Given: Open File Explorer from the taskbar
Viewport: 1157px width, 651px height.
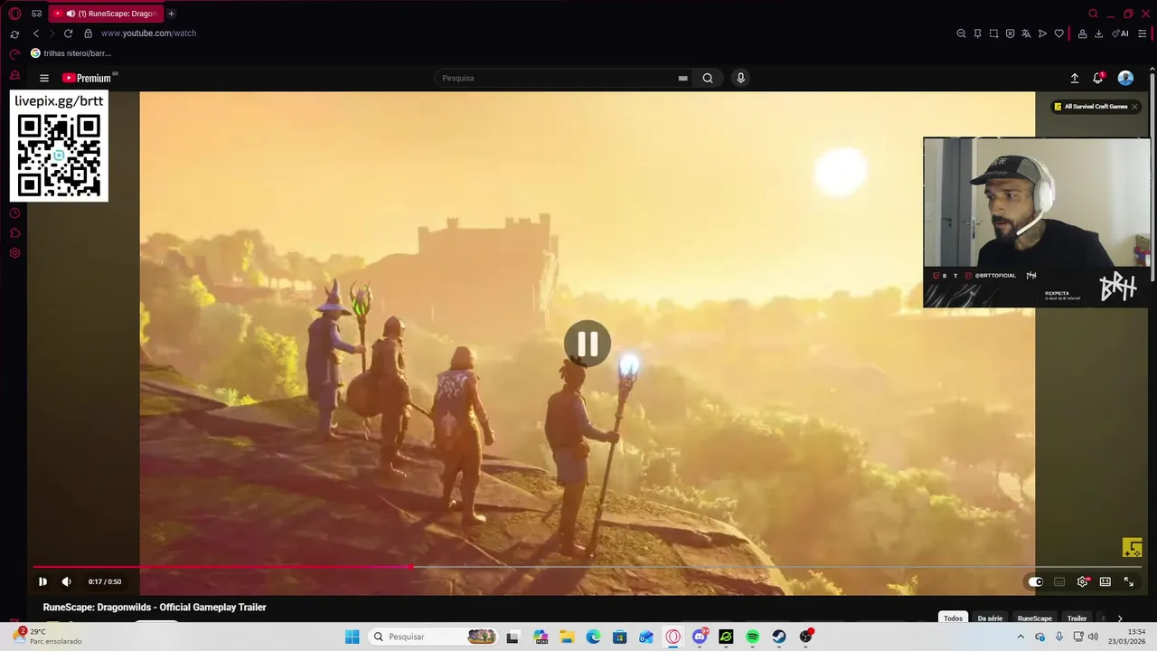Looking at the screenshot, I should pyautogui.click(x=567, y=637).
